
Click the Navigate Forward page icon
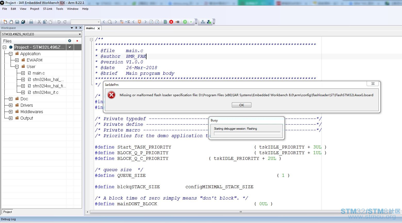click(157, 22)
